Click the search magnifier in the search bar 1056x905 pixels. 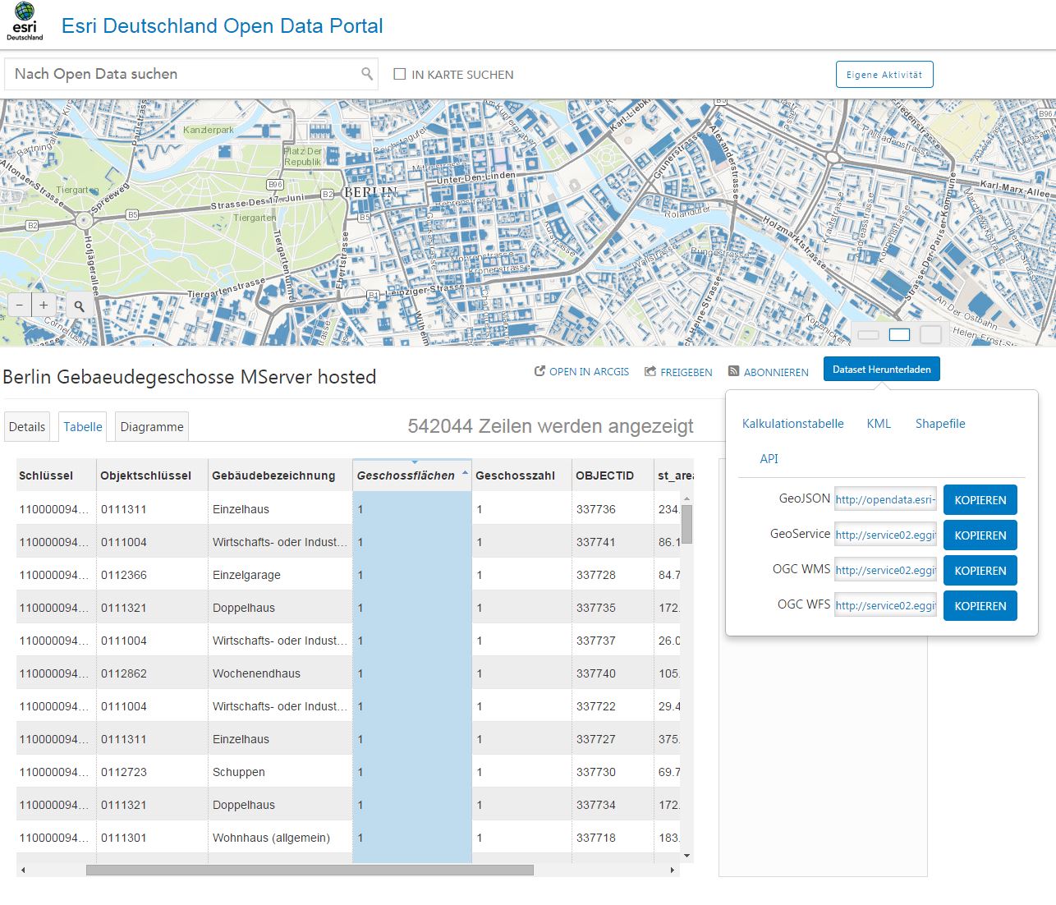[x=366, y=73]
